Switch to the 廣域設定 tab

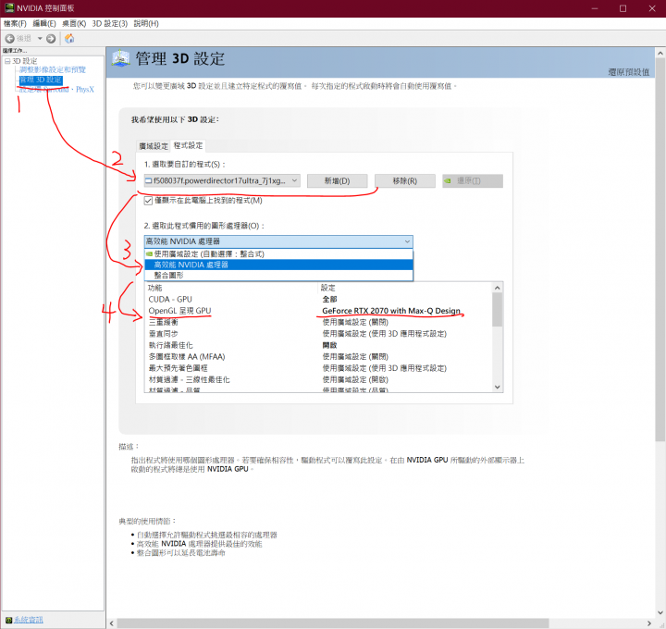(154, 146)
